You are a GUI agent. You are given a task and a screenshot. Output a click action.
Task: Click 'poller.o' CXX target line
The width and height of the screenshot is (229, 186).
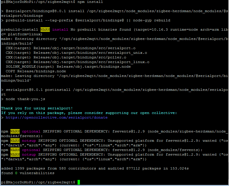coord(66,58)
